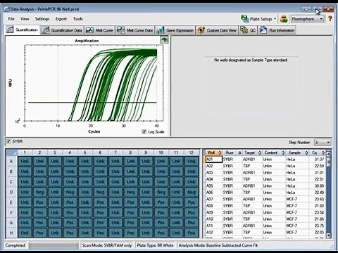Viewport: 338px width, 253px height.
Task: Open the Fluorophore dropdown
Action: pyautogui.click(x=307, y=19)
